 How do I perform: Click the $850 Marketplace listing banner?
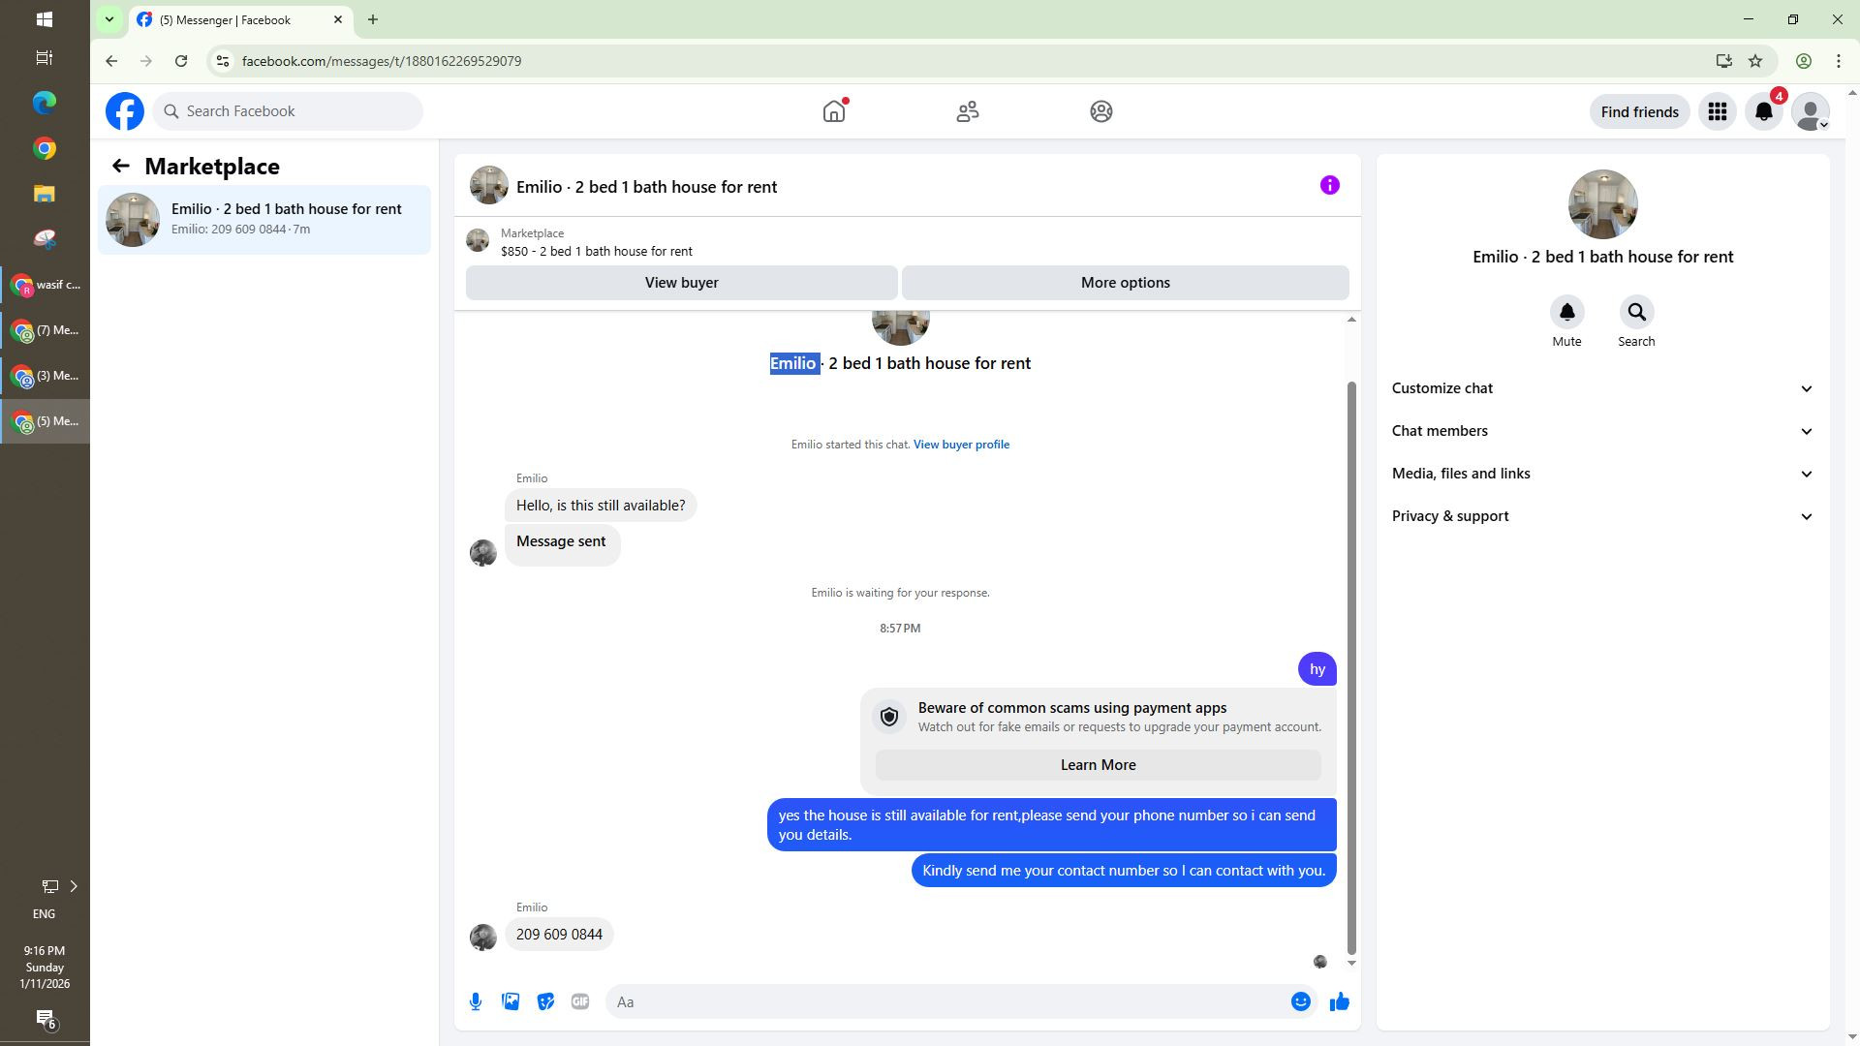pos(597,242)
